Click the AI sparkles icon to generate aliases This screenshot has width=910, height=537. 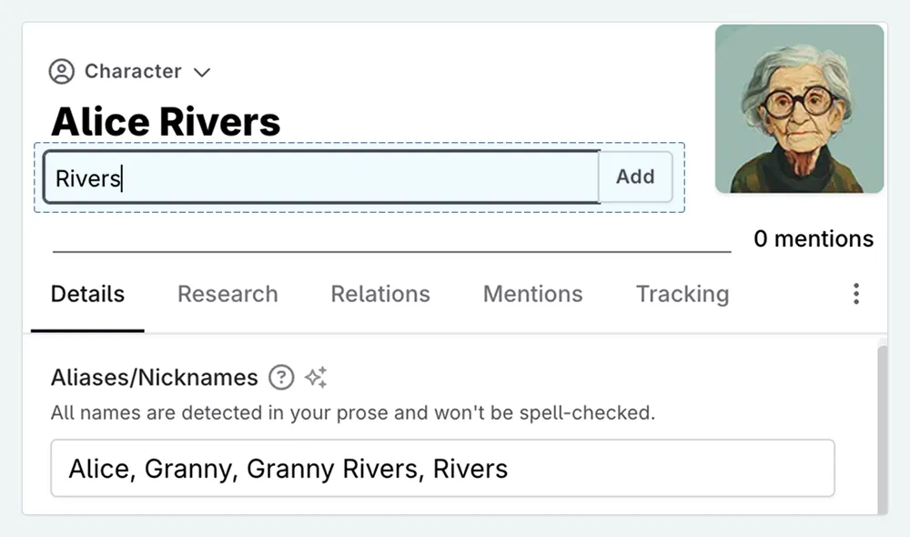coord(317,376)
